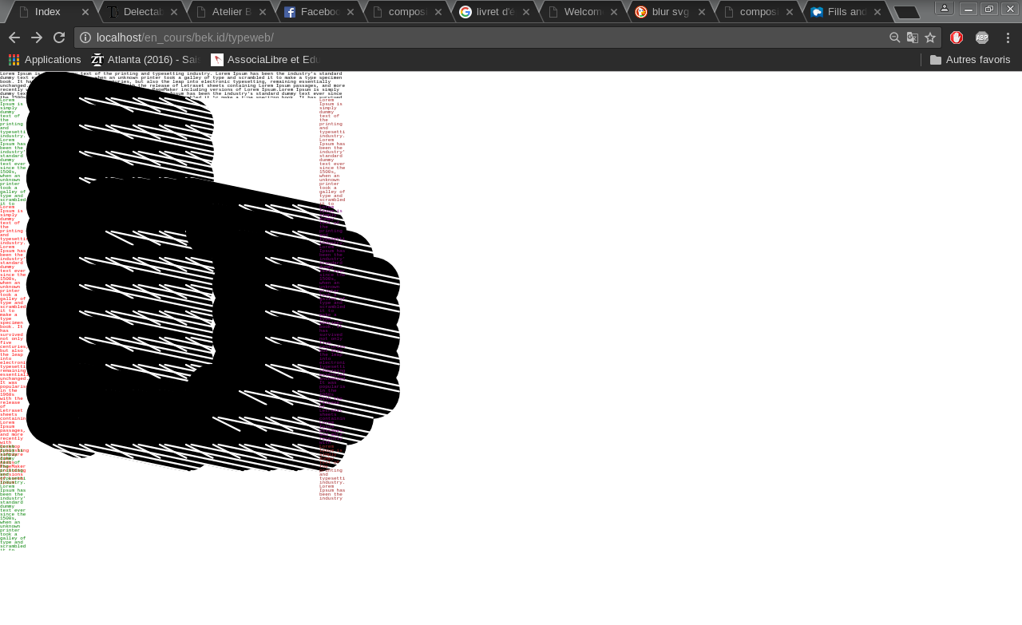The width and height of the screenshot is (1022, 625).
Task: Expand the Autres favoris bookmarks folder
Action: [970, 60]
